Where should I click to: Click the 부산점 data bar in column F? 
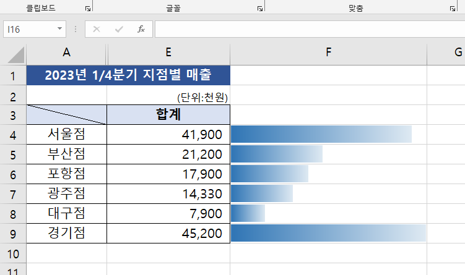point(277,154)
